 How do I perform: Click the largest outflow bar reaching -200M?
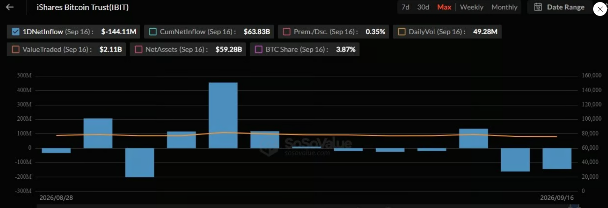click(x=139, y=162)
